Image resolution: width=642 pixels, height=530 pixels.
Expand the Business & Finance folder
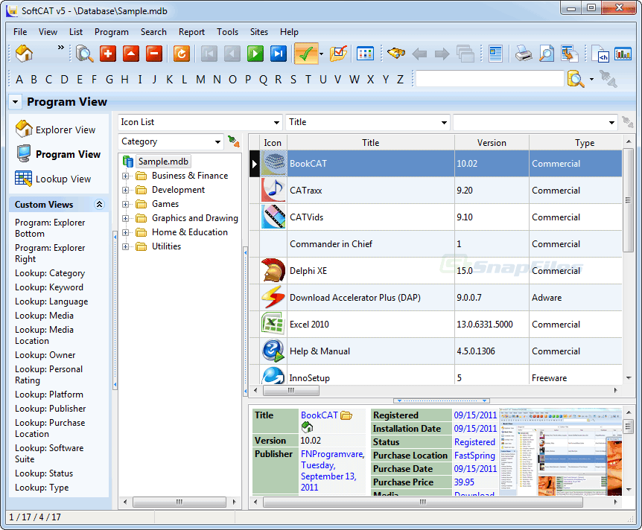125,176
